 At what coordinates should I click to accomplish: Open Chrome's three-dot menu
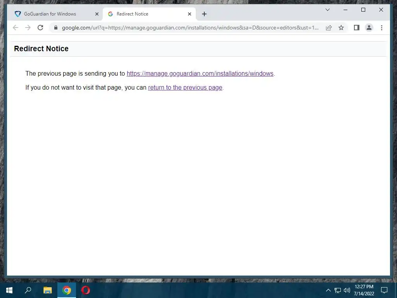tap(381, 28)
